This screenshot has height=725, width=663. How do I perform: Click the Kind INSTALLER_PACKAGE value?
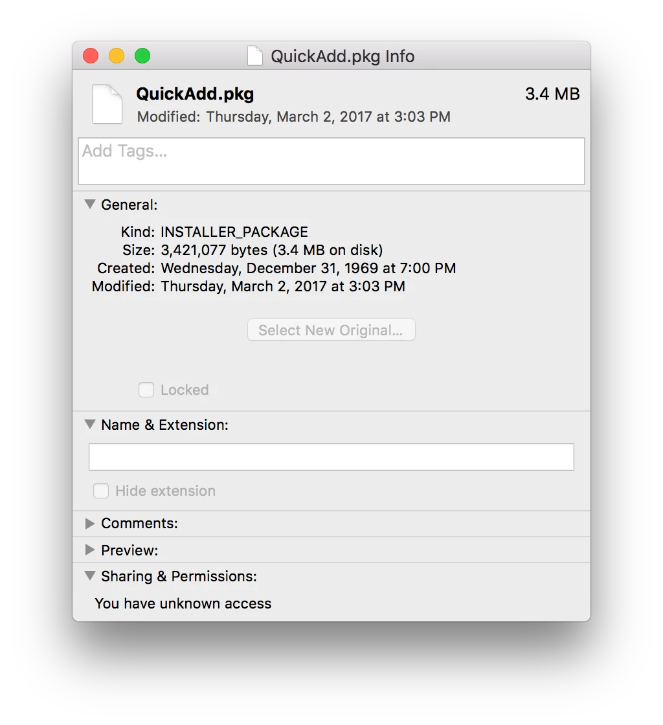click(x=234, y=232)
